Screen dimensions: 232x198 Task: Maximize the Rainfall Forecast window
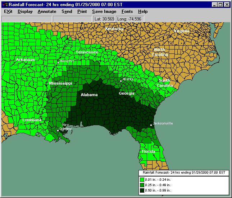click(220, 4)
